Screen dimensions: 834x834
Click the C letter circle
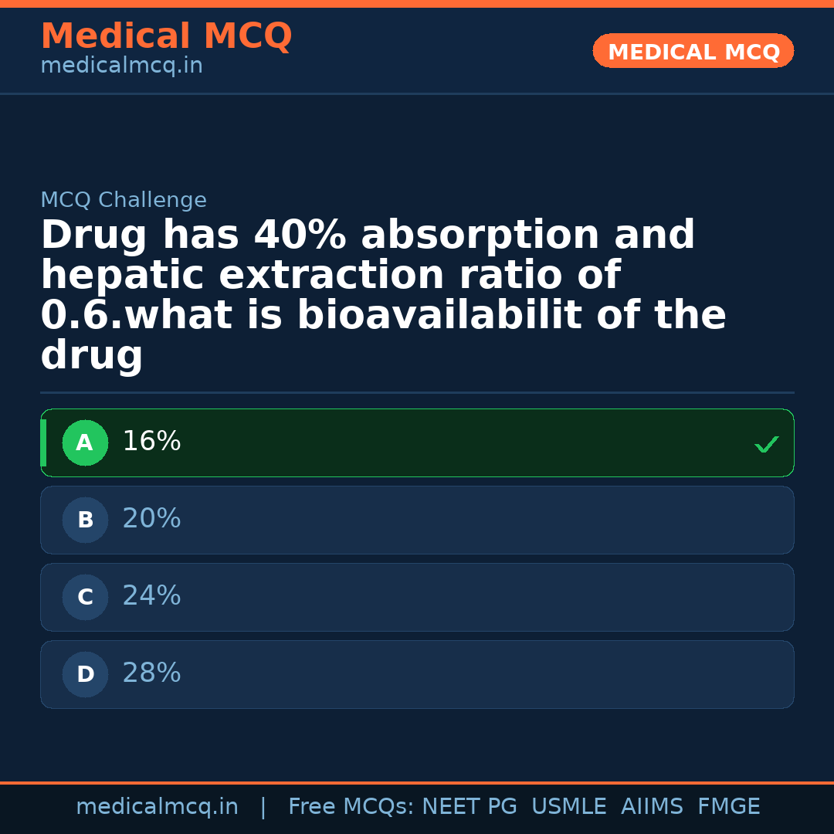pos(85,598)
